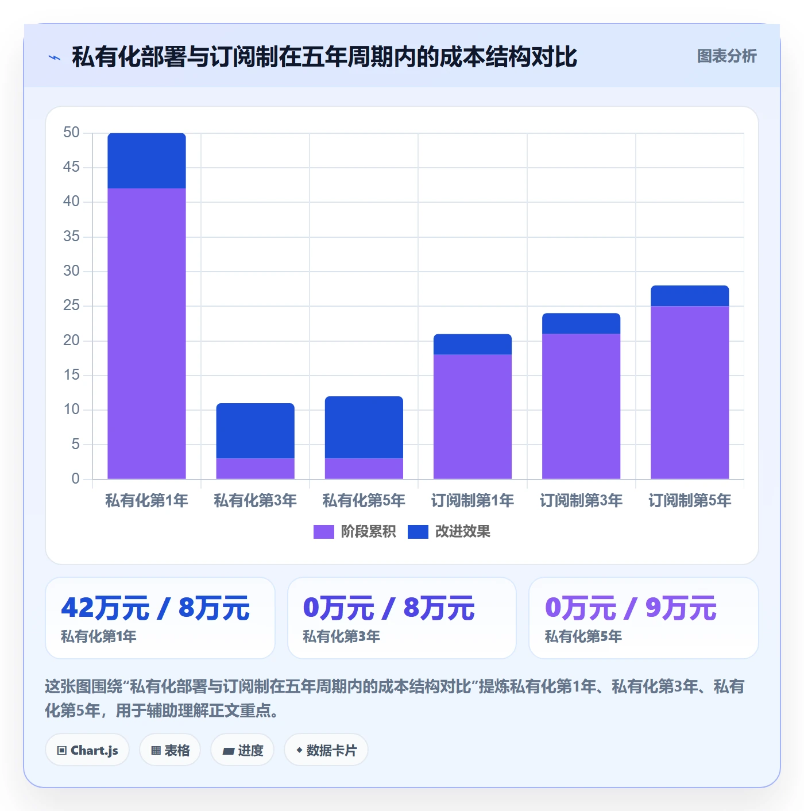This screenshot has height=811, width=804.
Task: Click the purple segment of 私有化第3年 bar
Action: coord(255,469)
